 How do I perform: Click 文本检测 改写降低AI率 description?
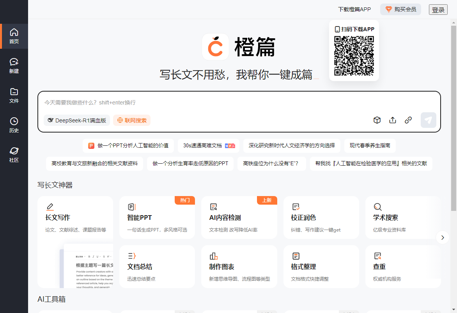[x=233, y=230]
